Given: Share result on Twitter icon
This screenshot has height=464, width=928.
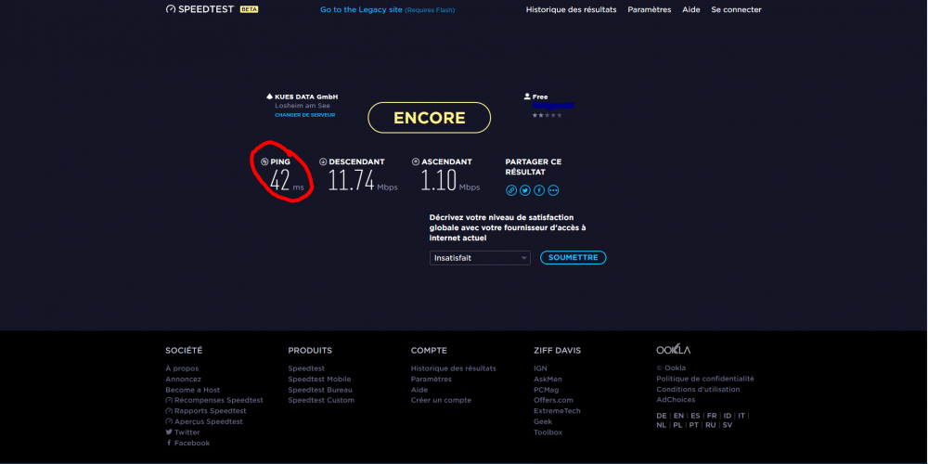Looking at the screenshot, I should click(x=525, y=190).
